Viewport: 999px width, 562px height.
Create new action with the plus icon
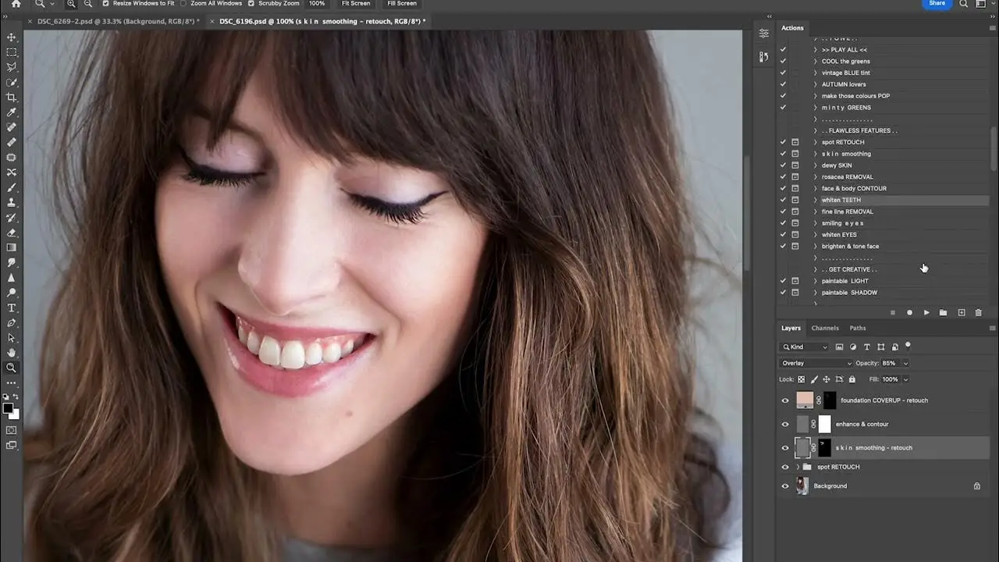click(x=962, y=313)
